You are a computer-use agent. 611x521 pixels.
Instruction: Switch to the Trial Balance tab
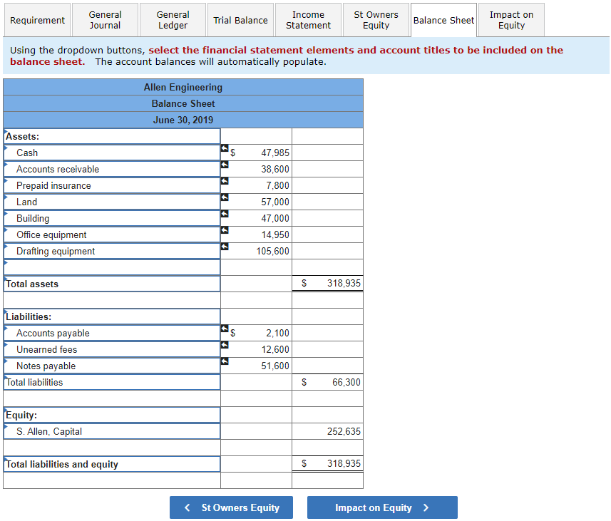pyautogui.click(x=240, y=20)
